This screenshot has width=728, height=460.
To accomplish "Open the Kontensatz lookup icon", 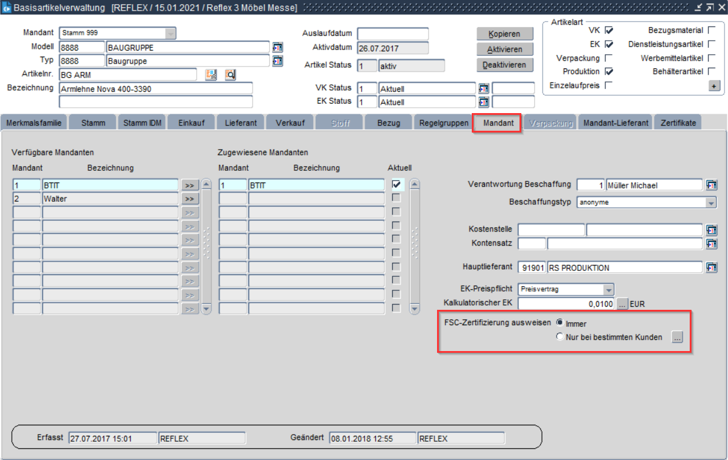I will (x=712, y=243).
